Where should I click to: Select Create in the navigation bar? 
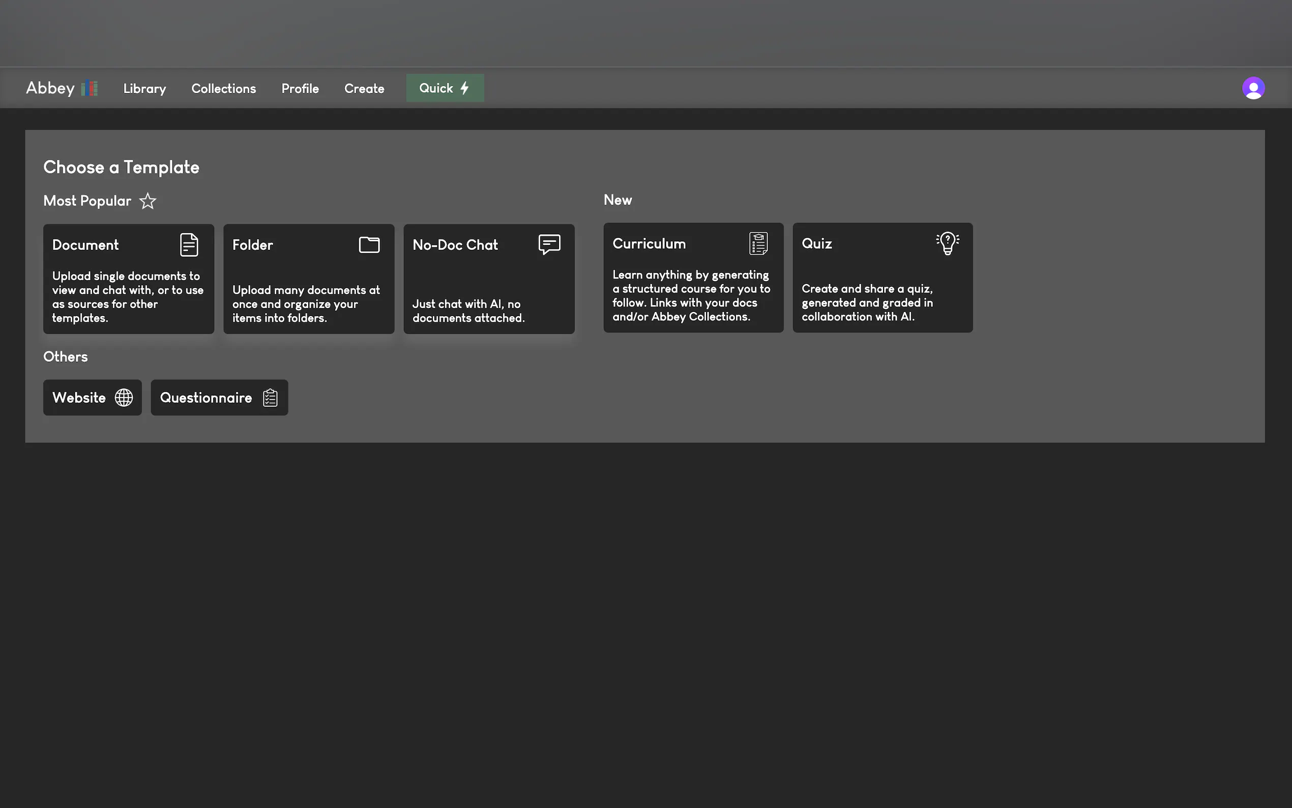point(364,89)
